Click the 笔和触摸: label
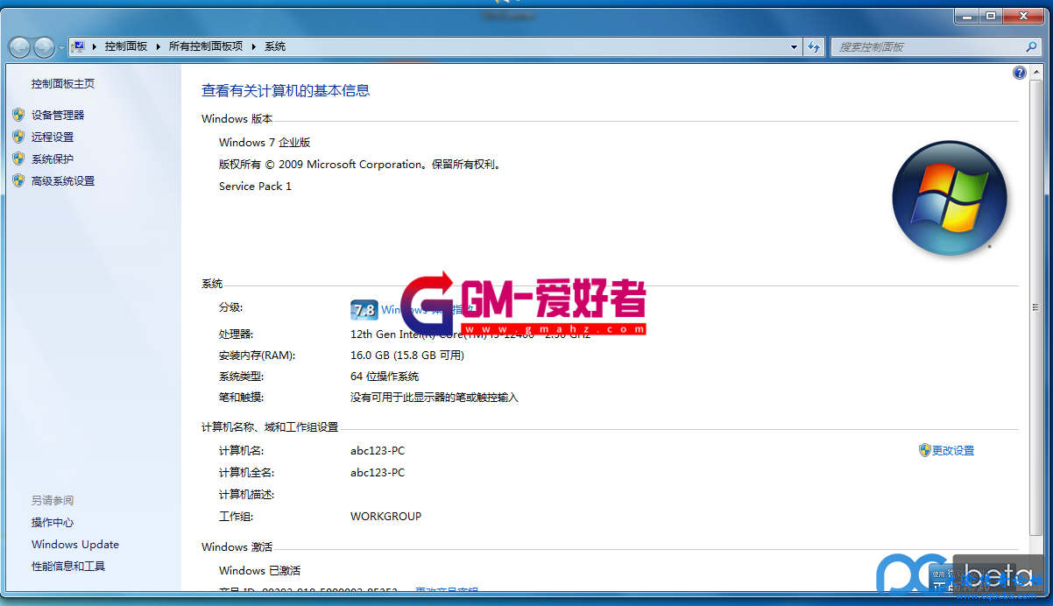Screen dimensions: 1053x606 tap(241, 398)
